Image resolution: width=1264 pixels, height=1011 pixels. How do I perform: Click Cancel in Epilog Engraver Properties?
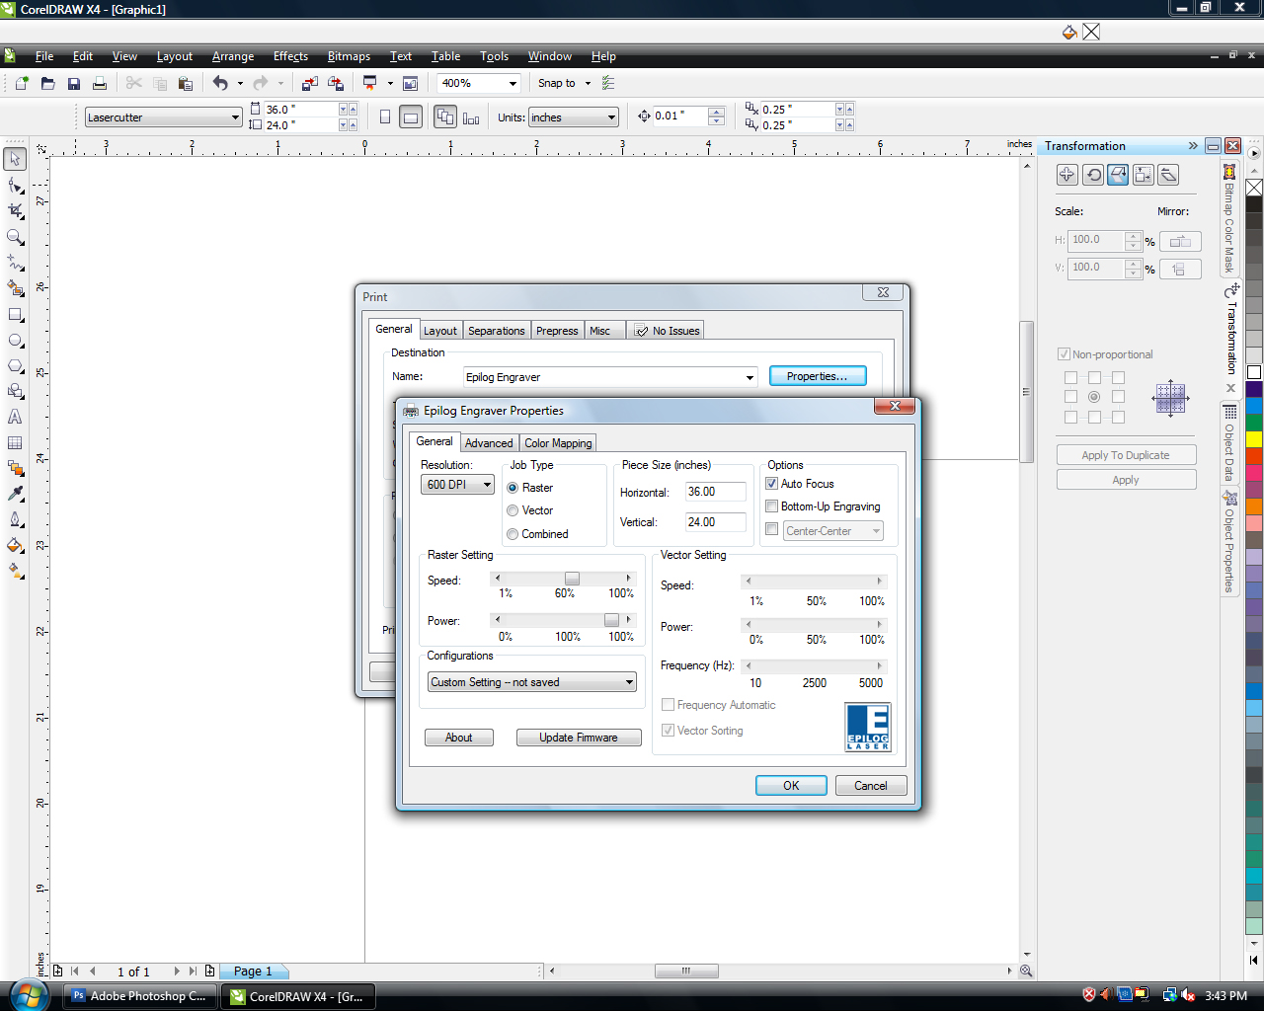(871, 786)
